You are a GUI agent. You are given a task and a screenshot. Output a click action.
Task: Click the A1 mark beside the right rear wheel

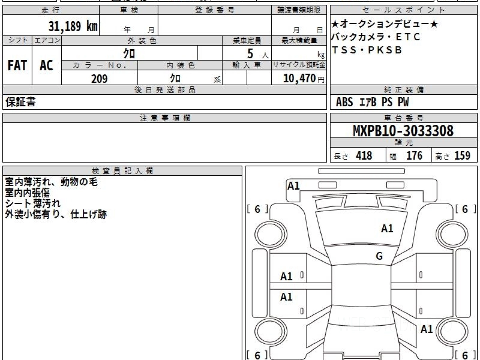(x=427, y=329)
